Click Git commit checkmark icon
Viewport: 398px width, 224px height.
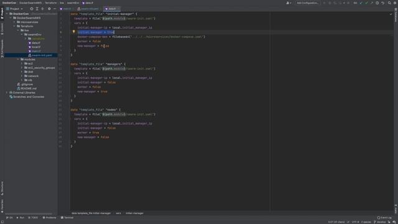pos(366,2)
